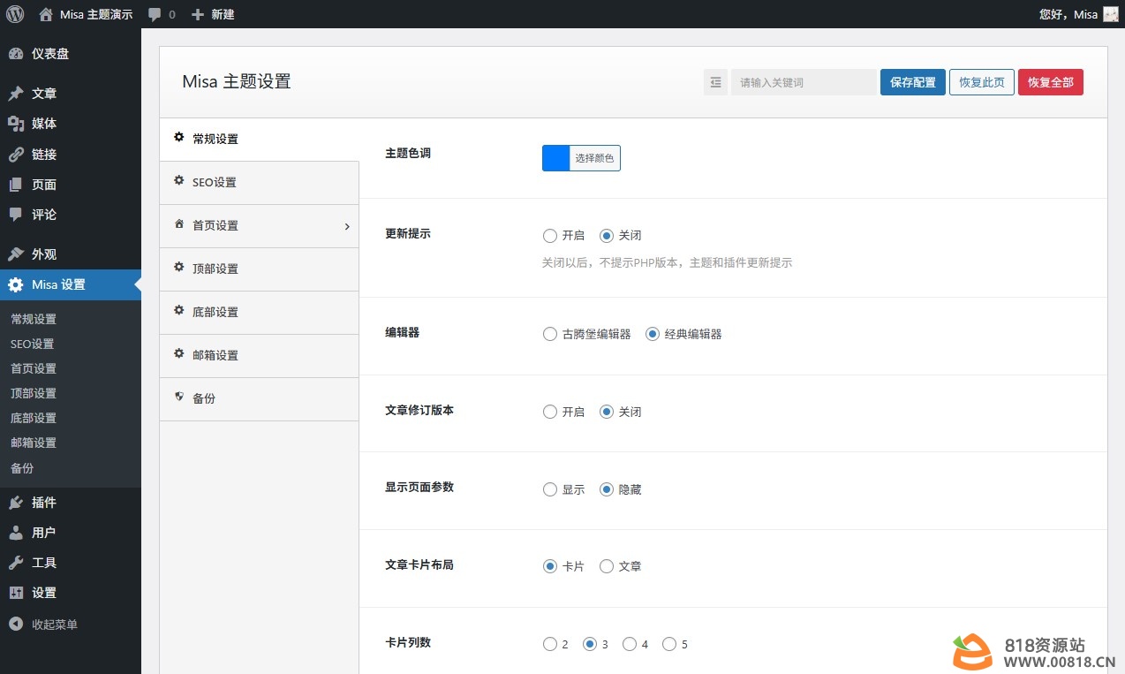This screenshot has height=674, width=1125.
Task: Click the 文章 pushpin icon in sidebar
Action: coord(16,94)
